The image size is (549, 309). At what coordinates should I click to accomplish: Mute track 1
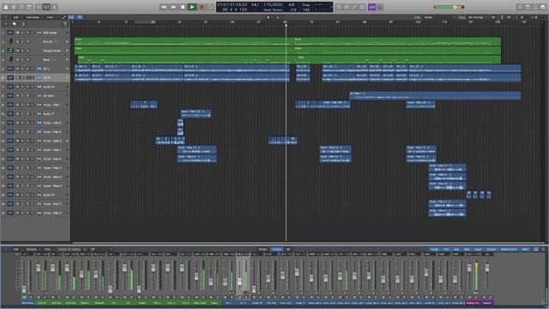pos(18,33)
